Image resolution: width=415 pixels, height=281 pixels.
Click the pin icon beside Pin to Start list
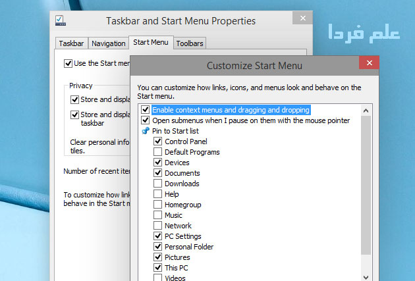coord(146,131)
